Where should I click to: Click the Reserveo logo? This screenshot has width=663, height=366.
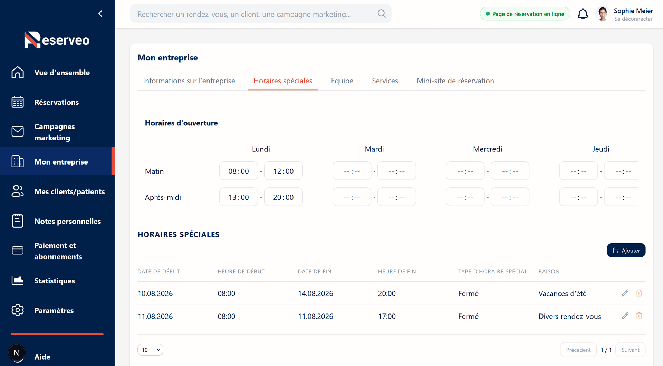[57, 40]
